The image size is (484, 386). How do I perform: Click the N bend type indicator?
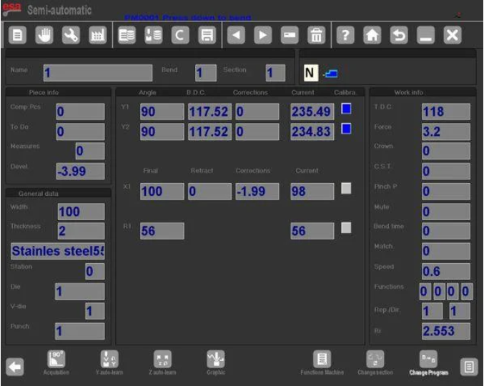click(310, 73)
